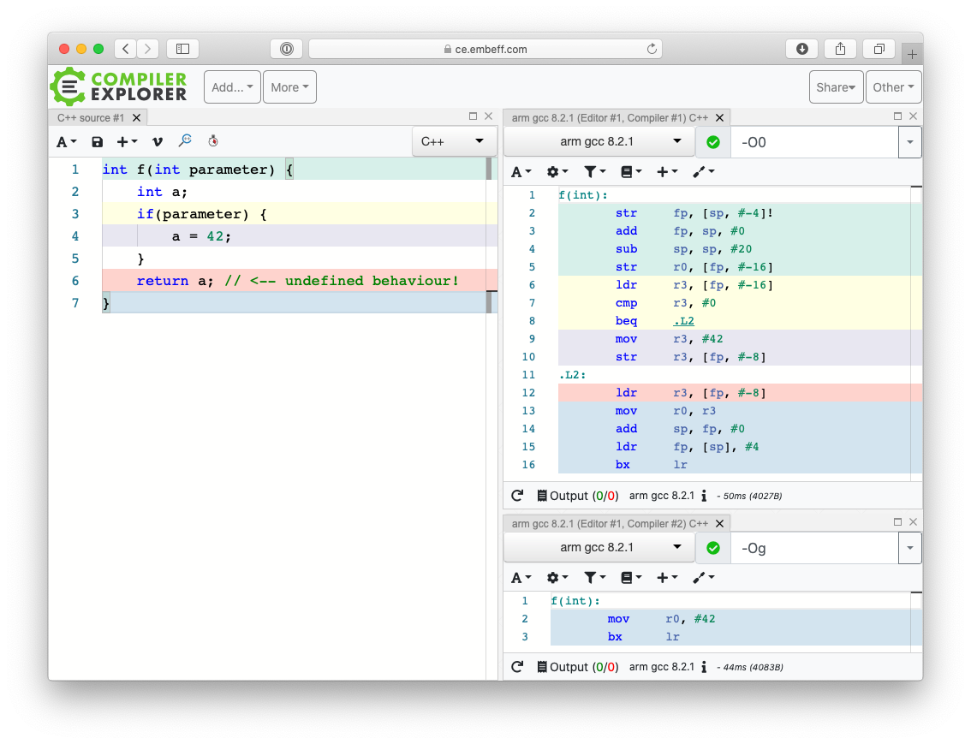Screen dimensions: 971x744
Task: Click the Quick-bench stopwatch icon
Action: point(213,141)
